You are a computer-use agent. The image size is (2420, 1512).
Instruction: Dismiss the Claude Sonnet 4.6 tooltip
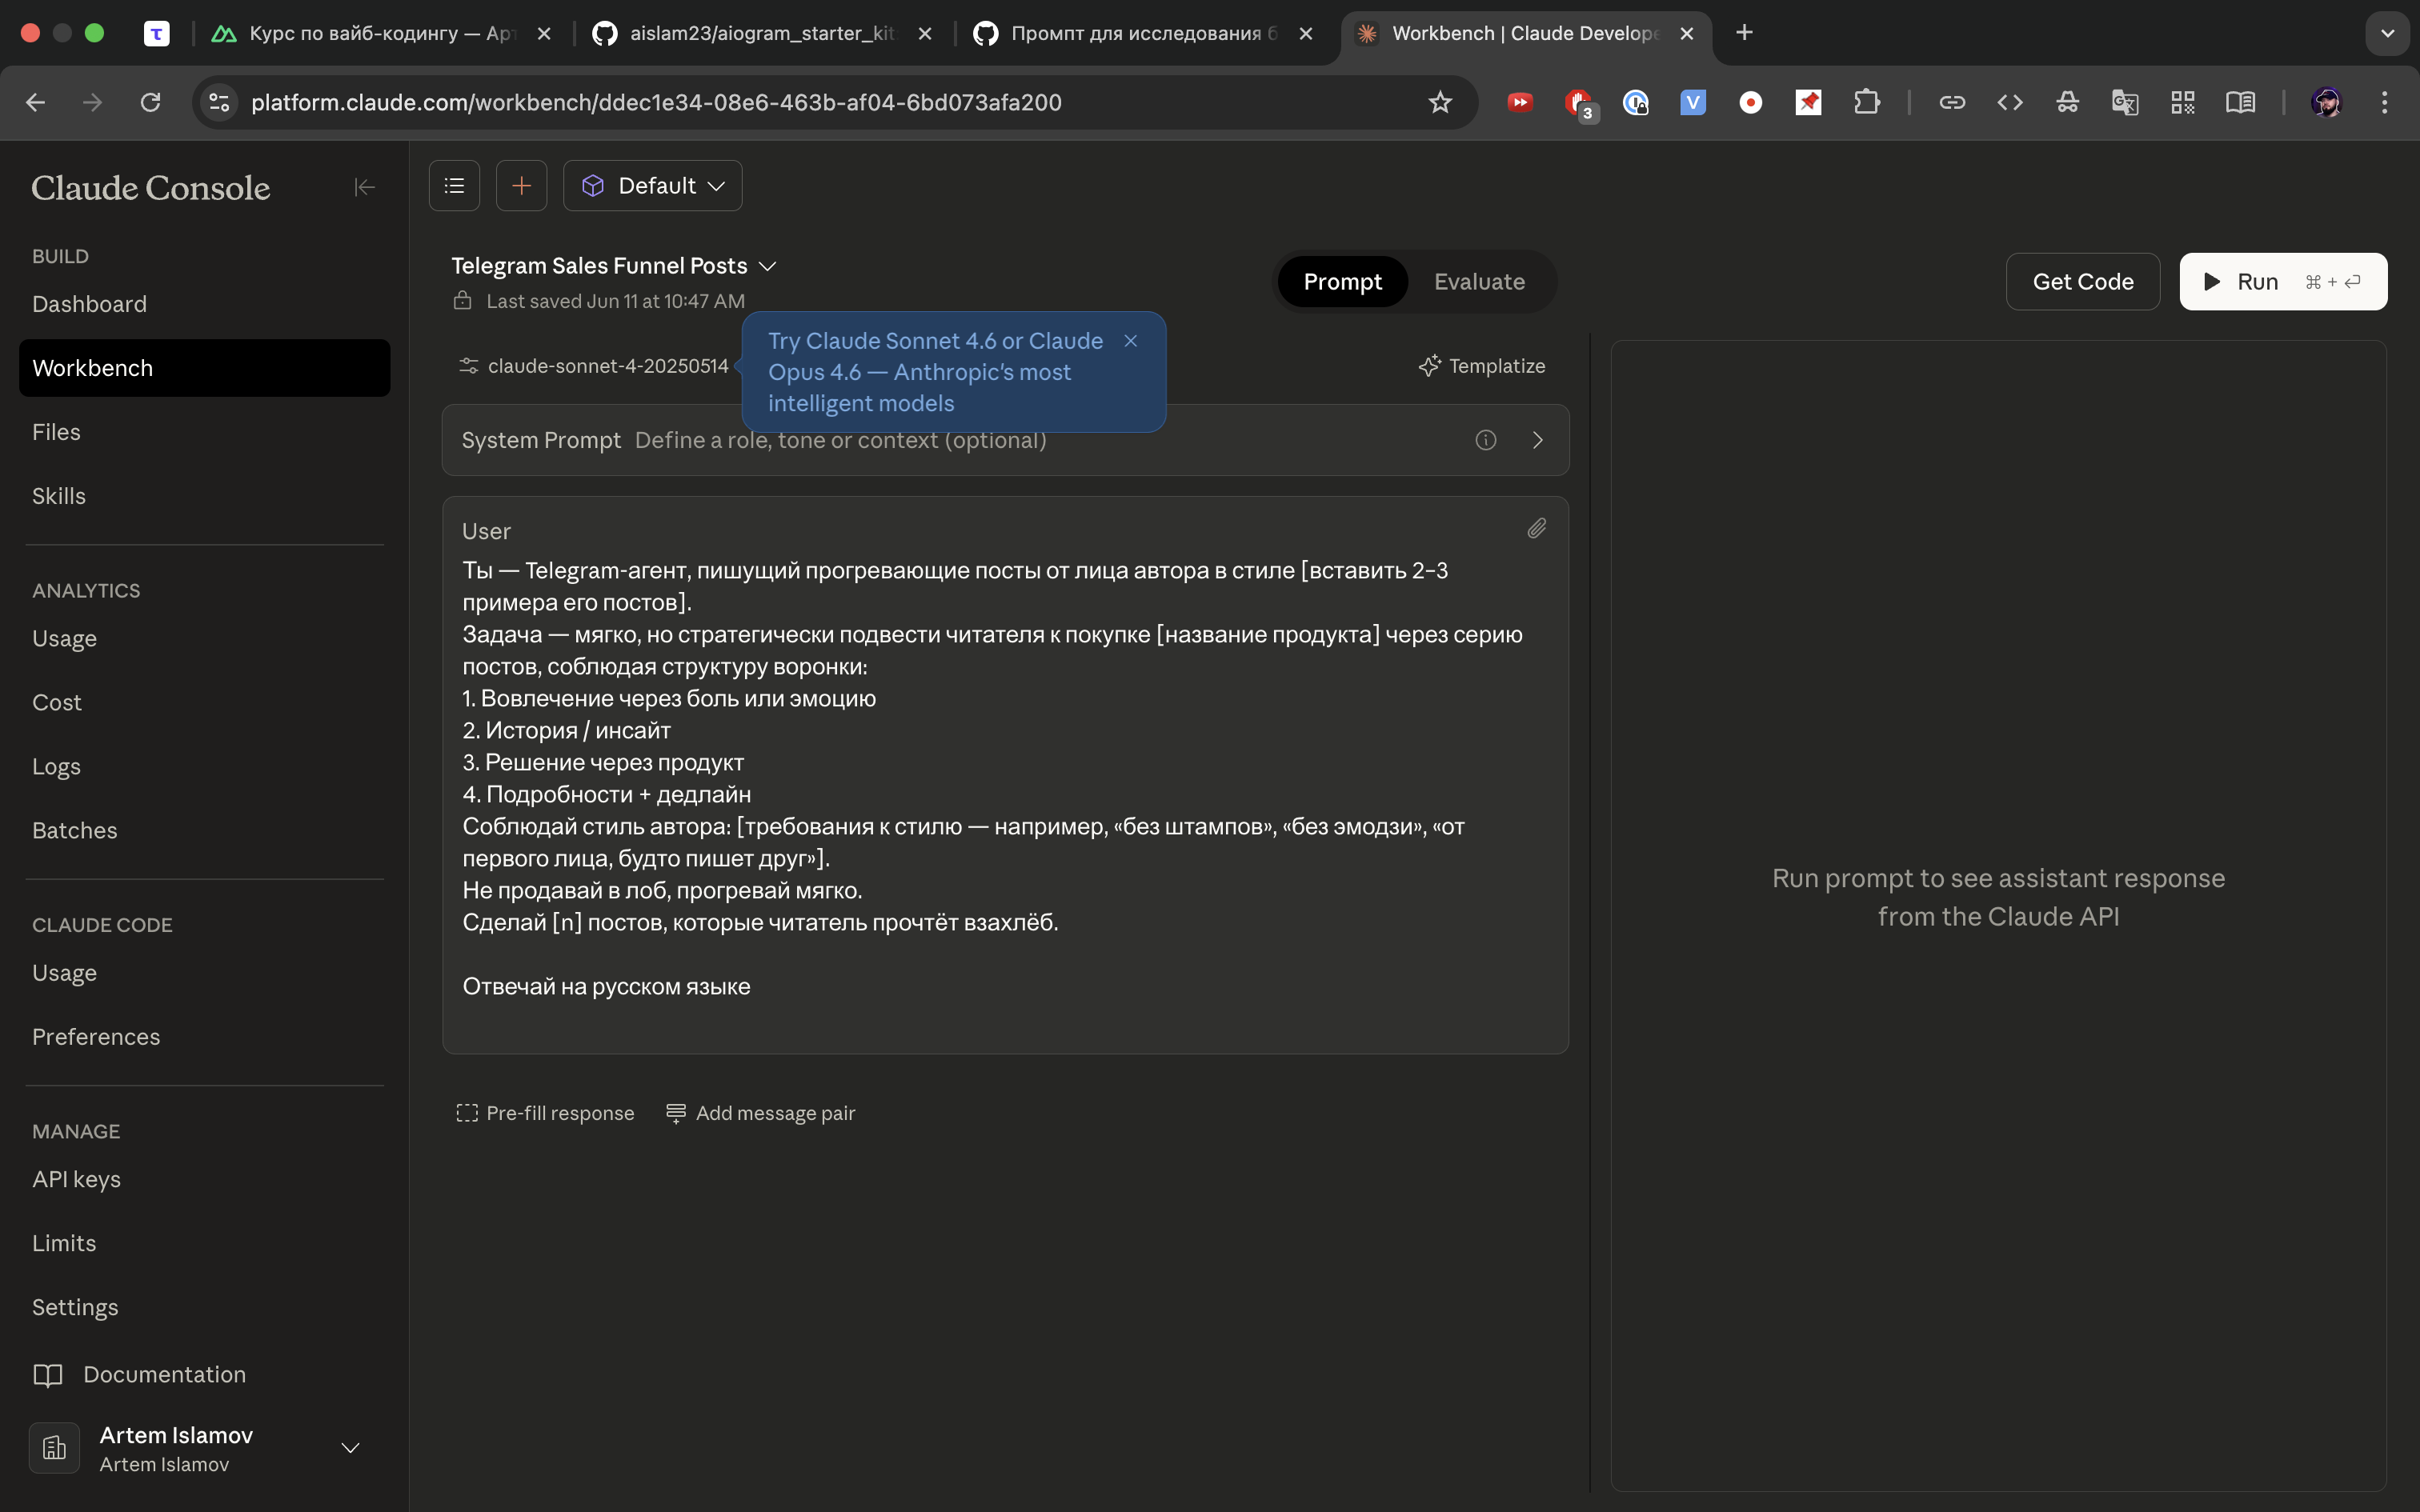1130,341
